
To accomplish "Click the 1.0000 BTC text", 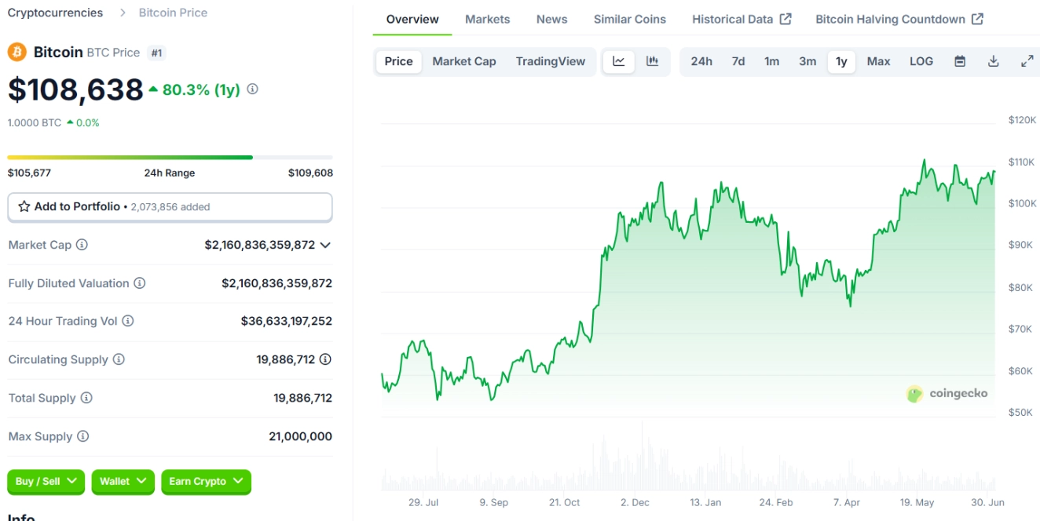I will (35, 122).
